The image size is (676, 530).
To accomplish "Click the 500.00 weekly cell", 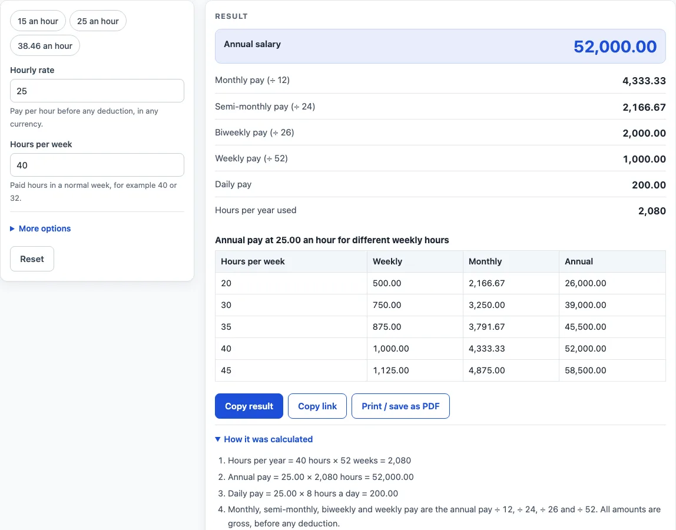I will 415,283.
